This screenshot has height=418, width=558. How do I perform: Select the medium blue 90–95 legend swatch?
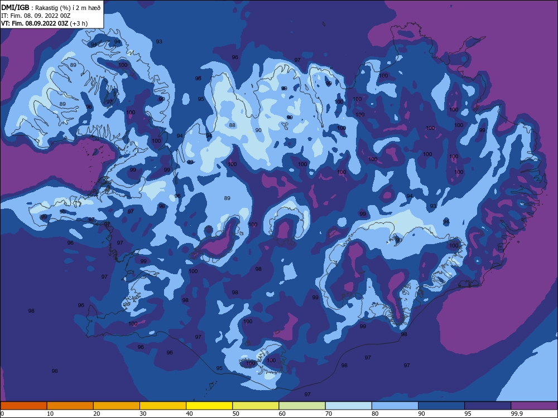441,406
